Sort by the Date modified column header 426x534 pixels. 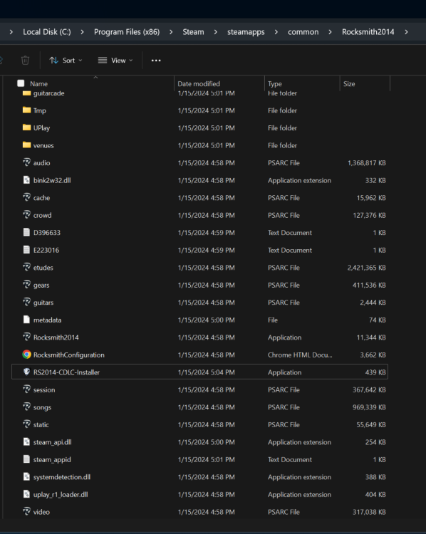click(x=199, y=84)
